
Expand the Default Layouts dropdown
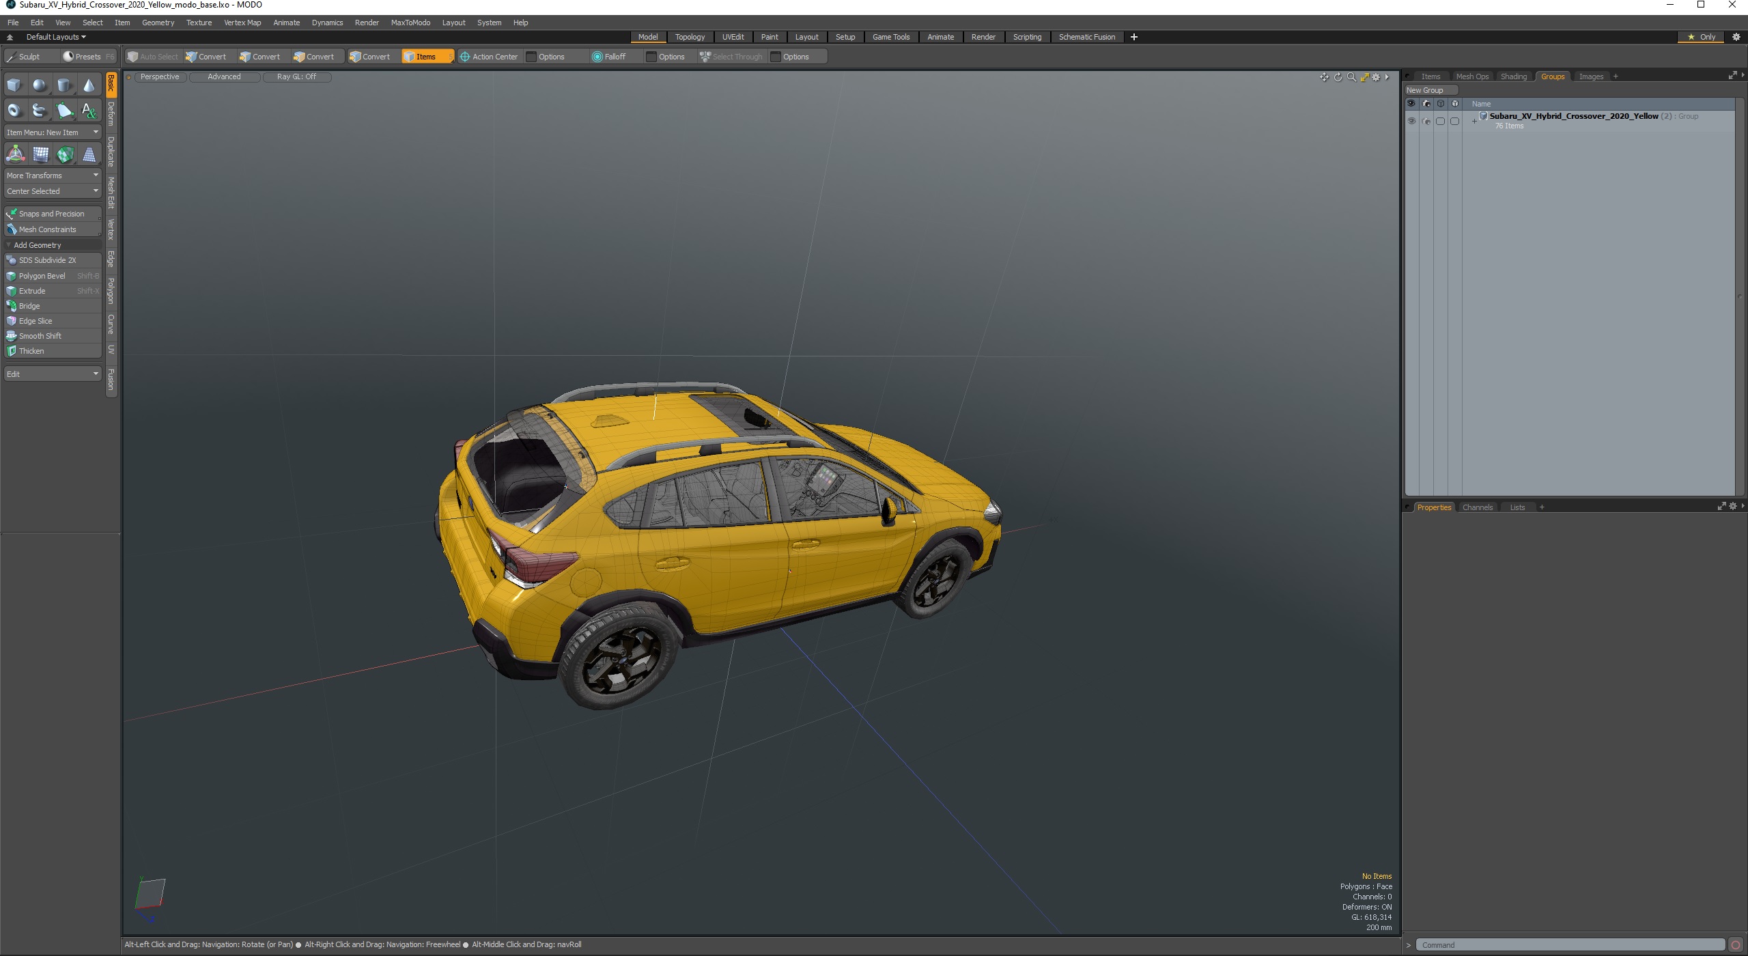(55, 36)
